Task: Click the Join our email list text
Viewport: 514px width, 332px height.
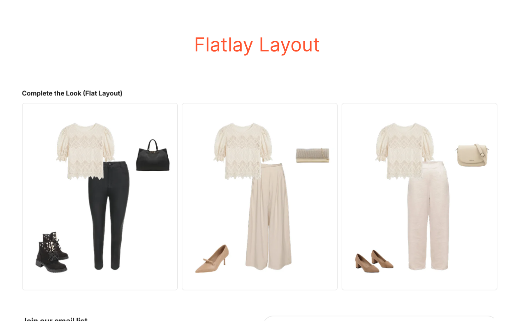Action: [56, 320]
